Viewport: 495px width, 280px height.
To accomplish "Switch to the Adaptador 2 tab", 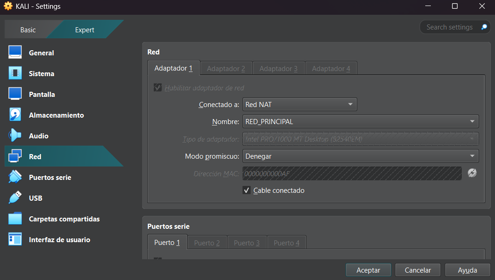I will [x=226, y=68].
